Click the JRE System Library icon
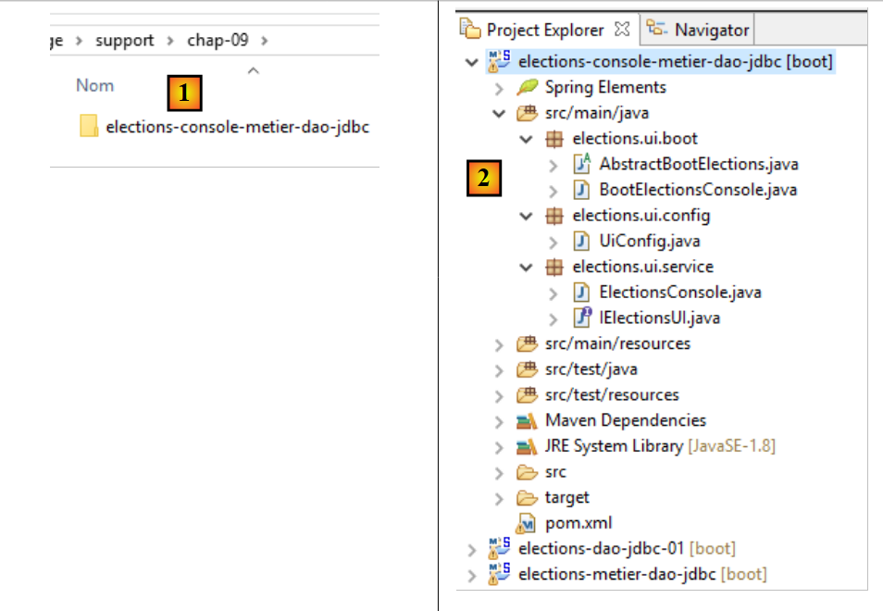The height and width of the screenshot is (611, 883). click(x=527, y=446)
